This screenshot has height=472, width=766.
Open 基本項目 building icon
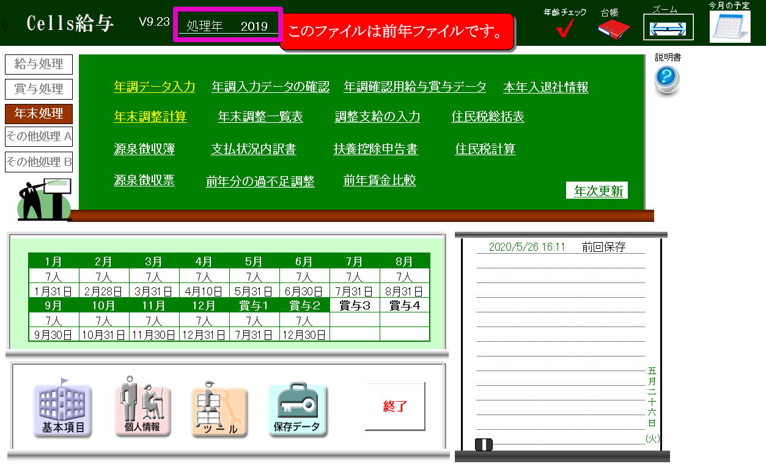coord(63,407)
